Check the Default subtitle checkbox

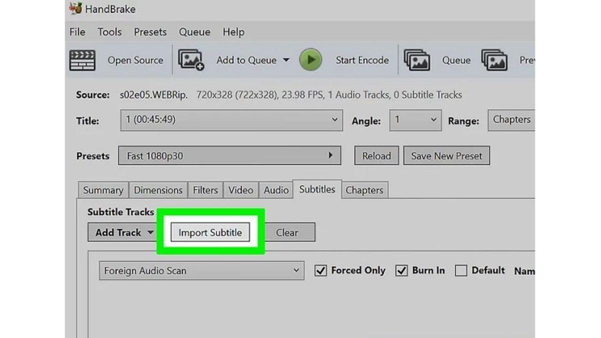pyautogui.click(x=461, y=270)
